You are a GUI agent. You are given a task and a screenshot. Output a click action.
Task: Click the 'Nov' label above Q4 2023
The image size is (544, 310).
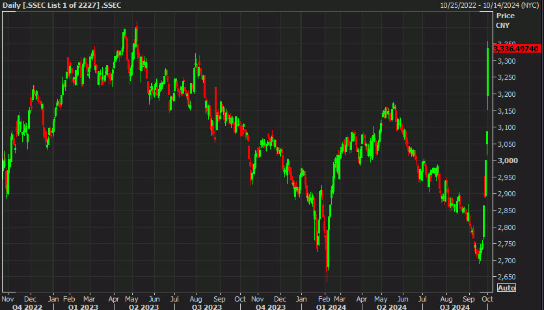click(258, 299)
